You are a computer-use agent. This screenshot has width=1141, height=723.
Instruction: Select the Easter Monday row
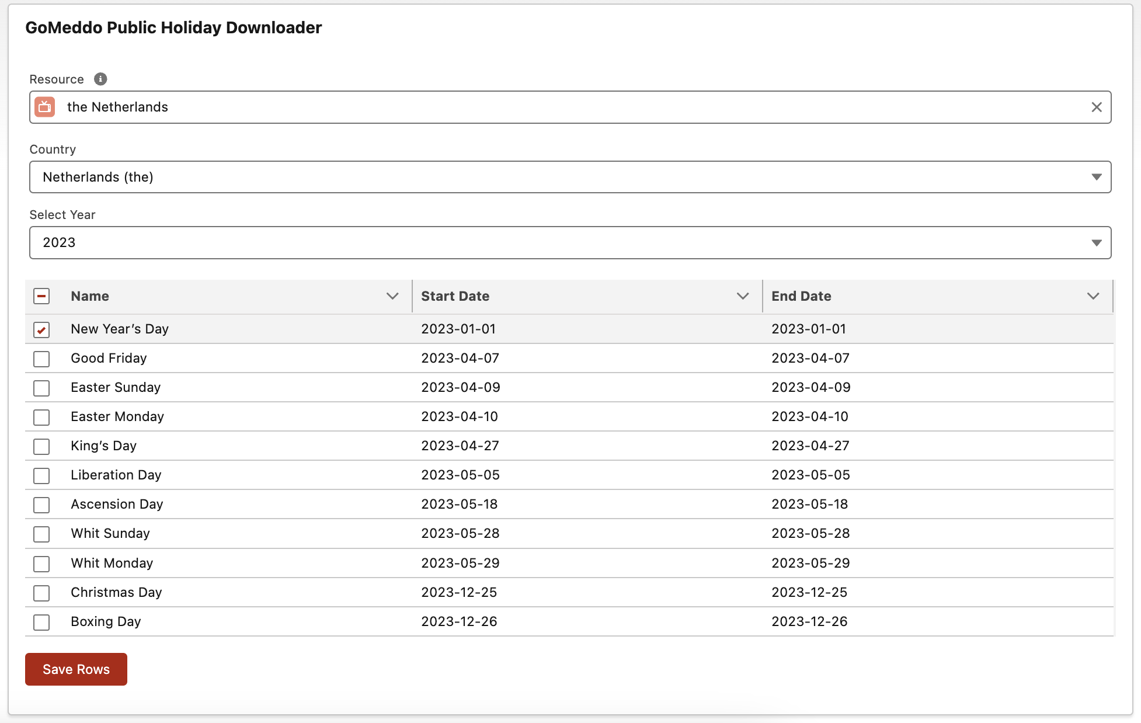point(41,417)
